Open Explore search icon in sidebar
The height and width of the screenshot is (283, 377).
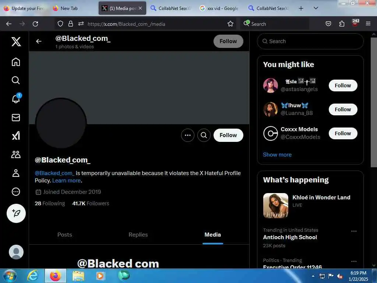[16, 80]
